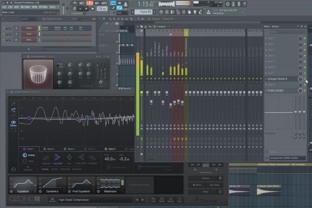Select Analog EQ mode in Ozone
Image resolution: width=312 pixels, height=208 pixels.
[x=29, y=155]
